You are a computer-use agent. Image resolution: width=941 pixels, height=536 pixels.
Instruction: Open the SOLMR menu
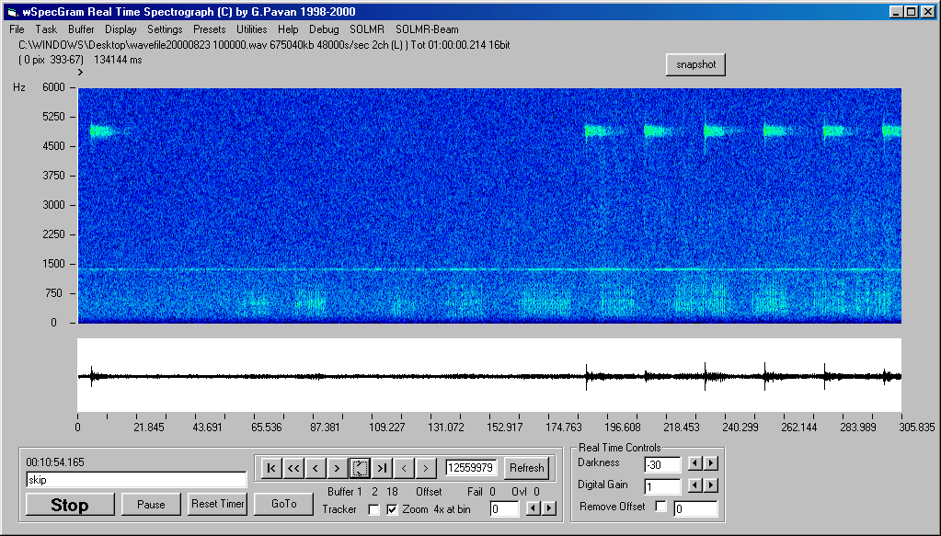click(x=367, y=29)
